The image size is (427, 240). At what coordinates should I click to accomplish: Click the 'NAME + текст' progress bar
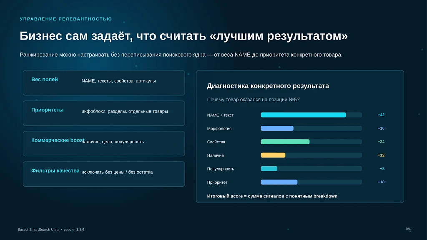pos(311,115)
